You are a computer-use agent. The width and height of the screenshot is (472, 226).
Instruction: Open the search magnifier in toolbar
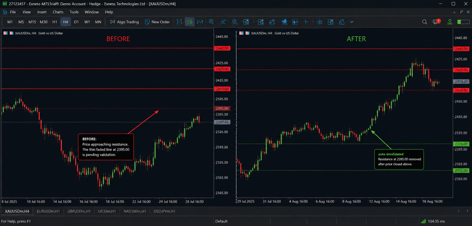425,22
